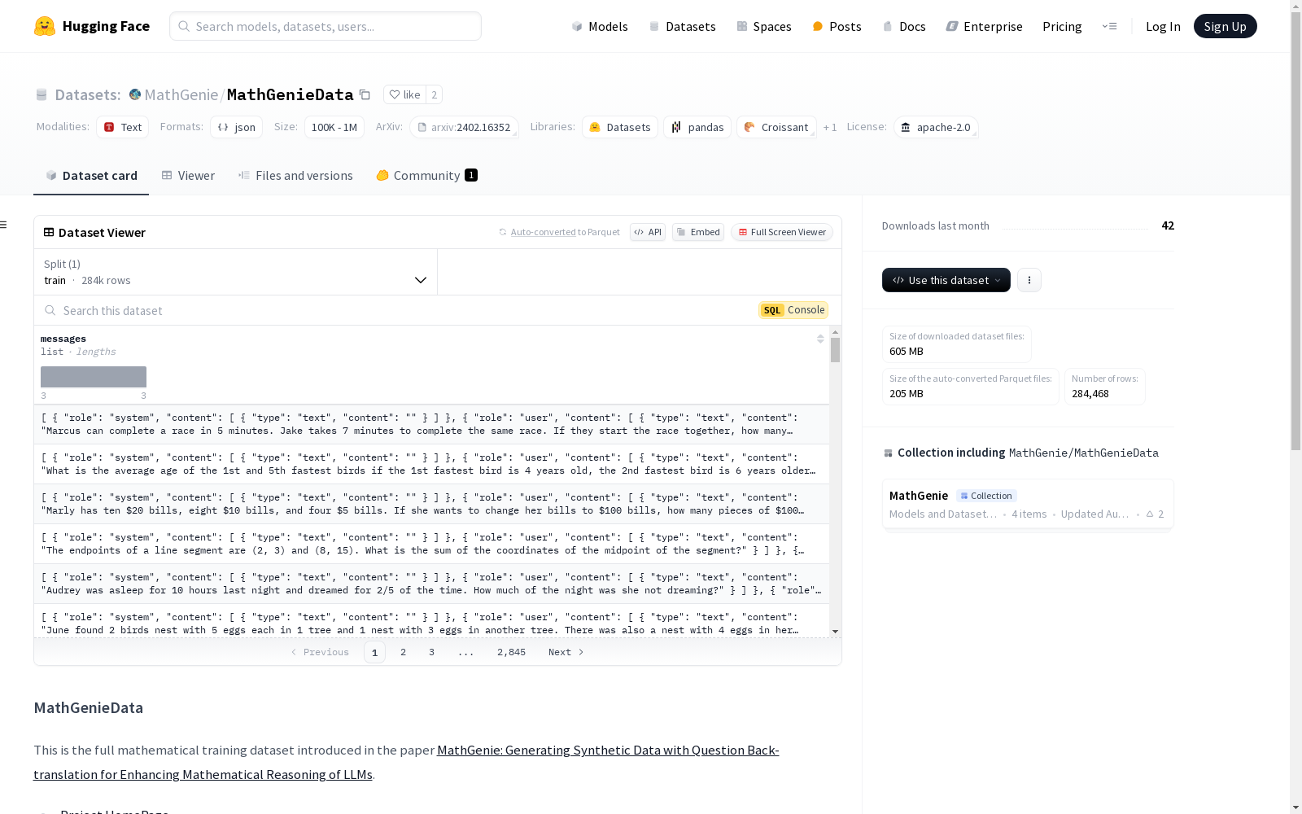Click the MathGenie organization avatar icon

point(135,94)
